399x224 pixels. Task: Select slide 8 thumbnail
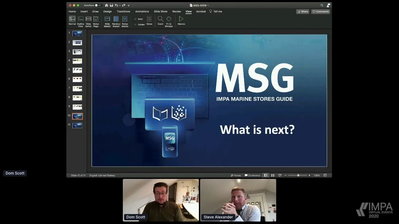[77, 98]
